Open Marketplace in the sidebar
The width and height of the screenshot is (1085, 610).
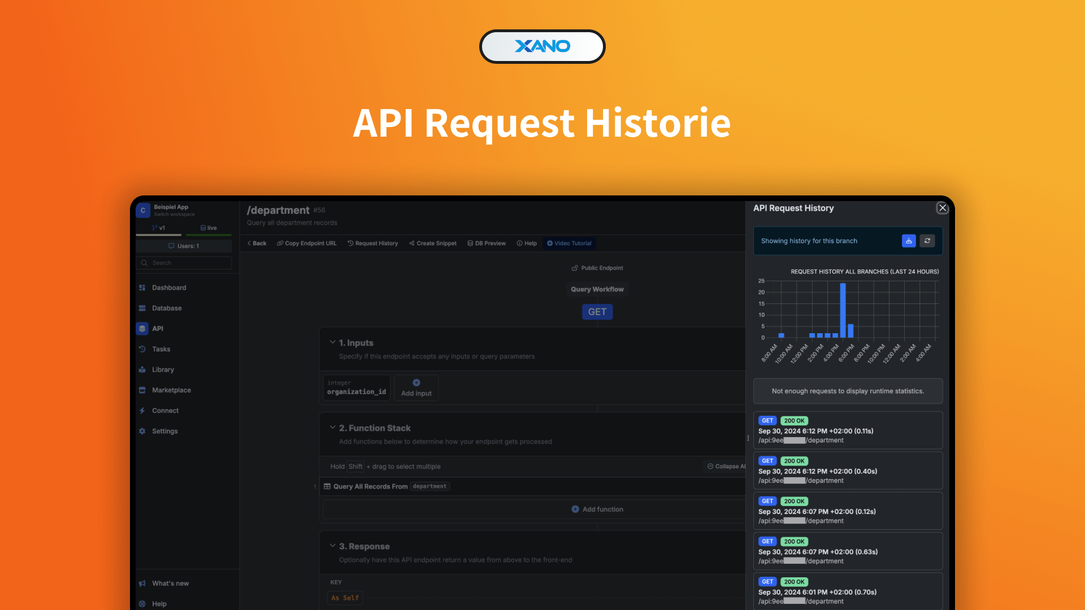pyautogui.click(x=171, y=390)
